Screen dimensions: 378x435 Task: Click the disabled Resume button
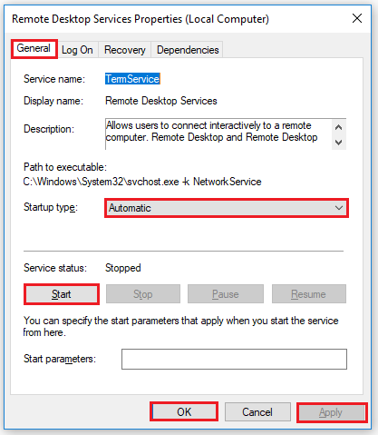point(308,294)
